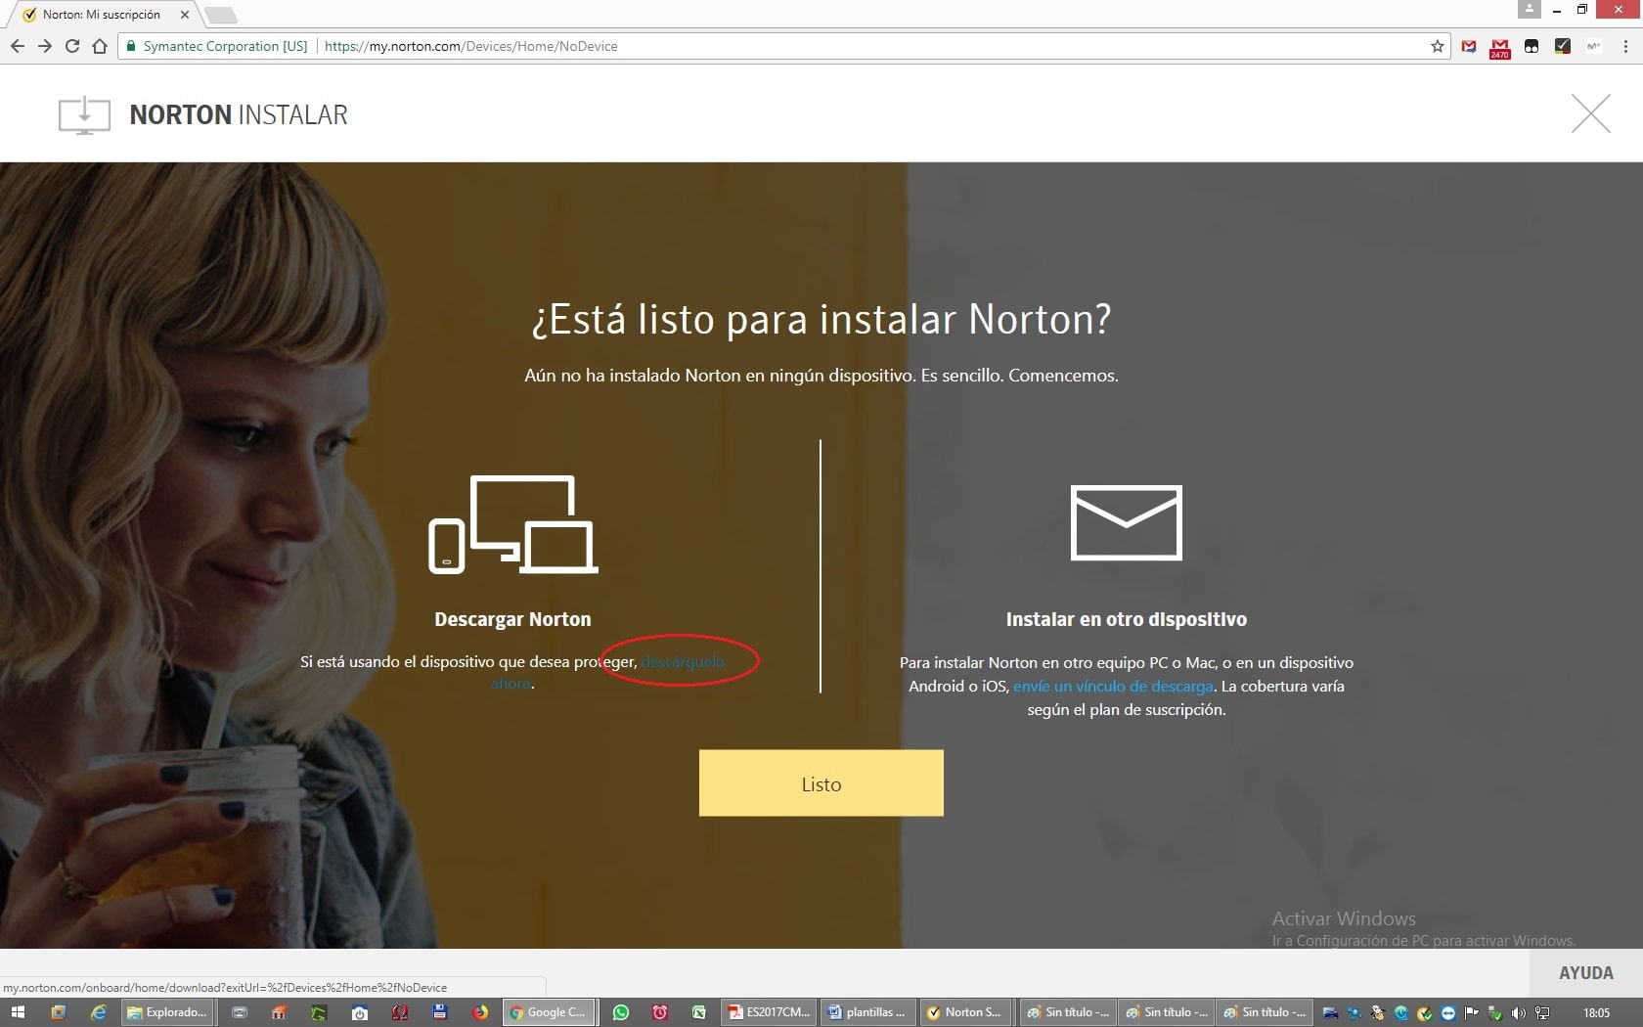Open WhatsApp from the taskbar
The width and height of the screenshot is (1643, 1027).
[621, 1012]
